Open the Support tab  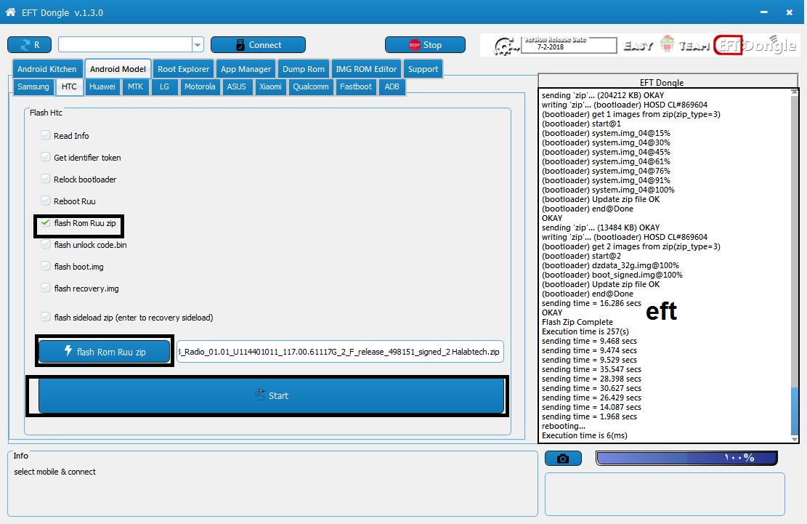tap(423, 69)
